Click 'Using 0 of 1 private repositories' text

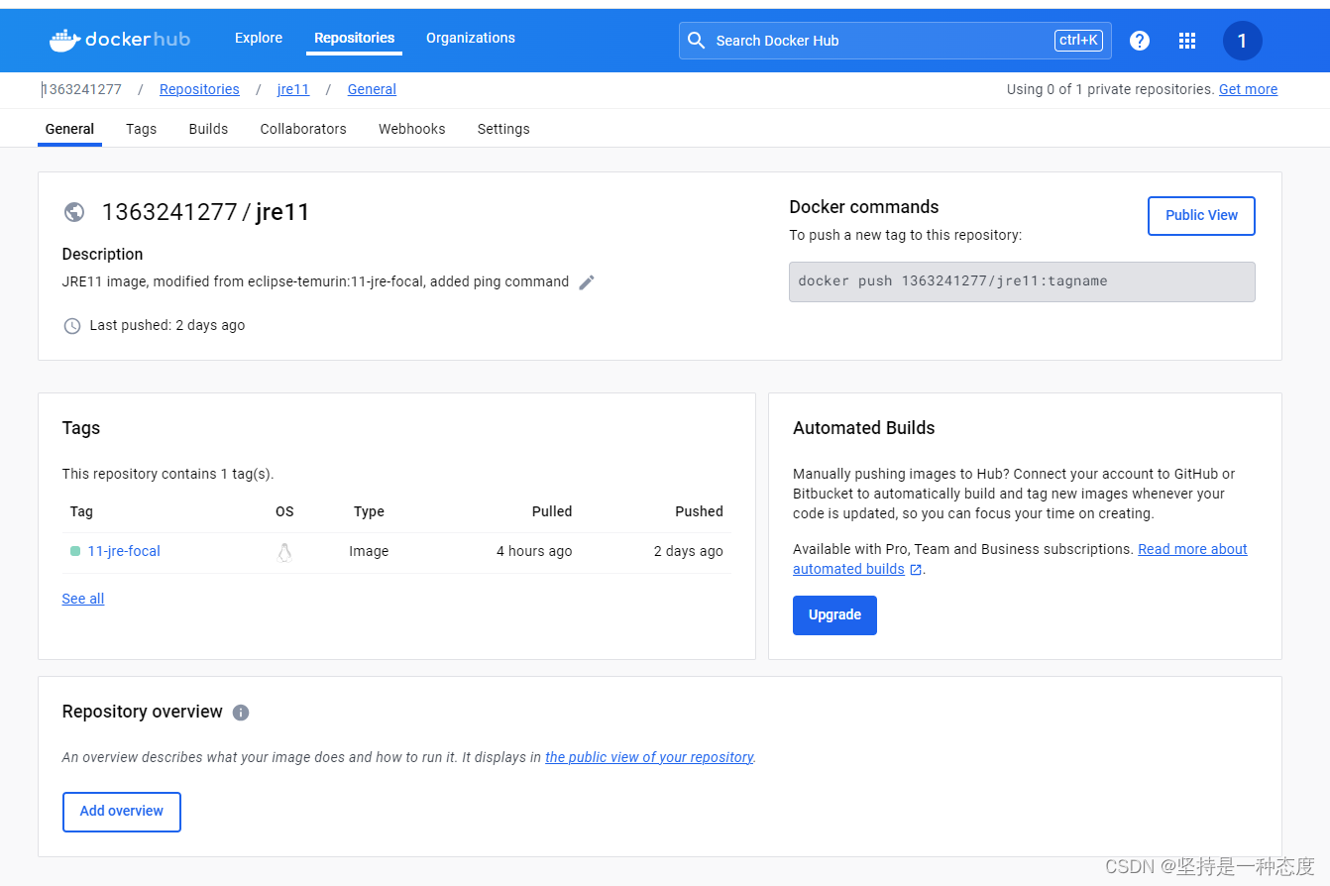point(1110,89)
